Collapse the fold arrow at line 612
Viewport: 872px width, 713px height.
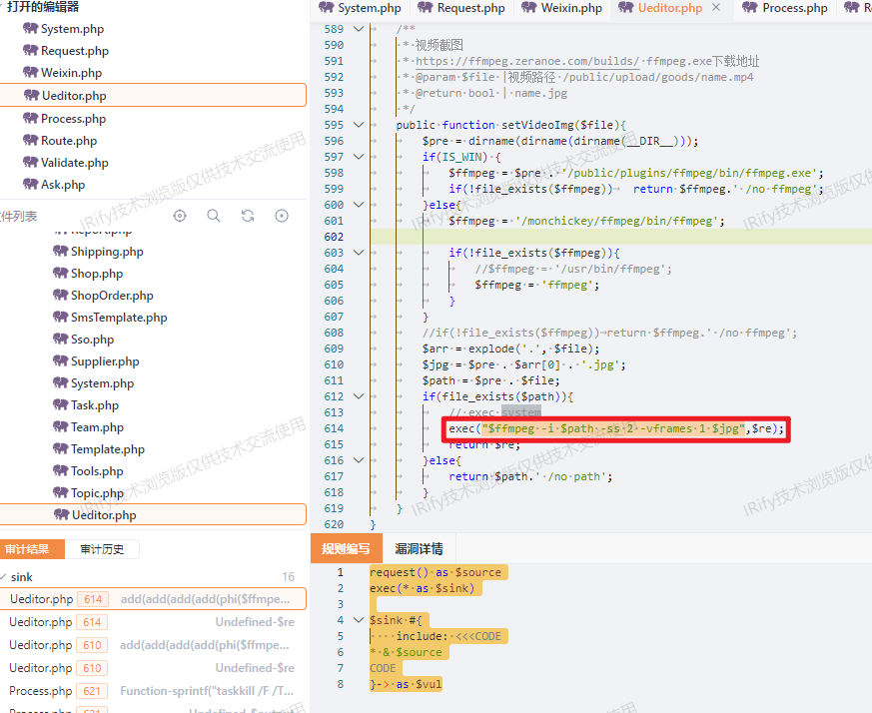(x=359, y=396)
